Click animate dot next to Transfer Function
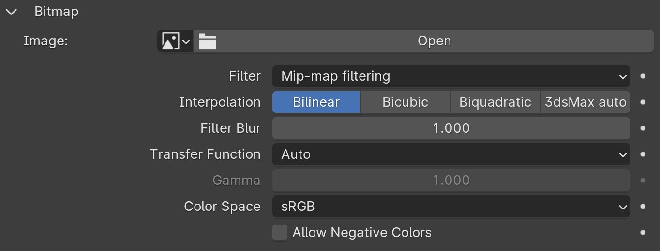Screen dimensions: 660x251 (x=643, y=154)
